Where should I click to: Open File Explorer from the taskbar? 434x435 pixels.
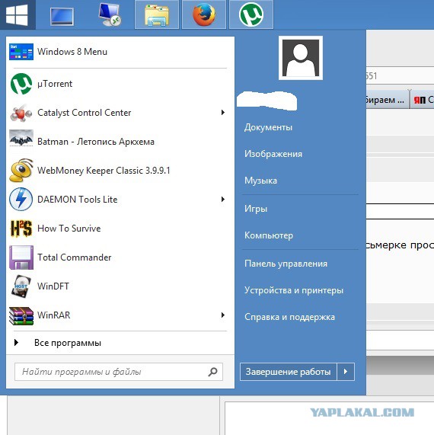pyautogui.click(x=157, y=14)
